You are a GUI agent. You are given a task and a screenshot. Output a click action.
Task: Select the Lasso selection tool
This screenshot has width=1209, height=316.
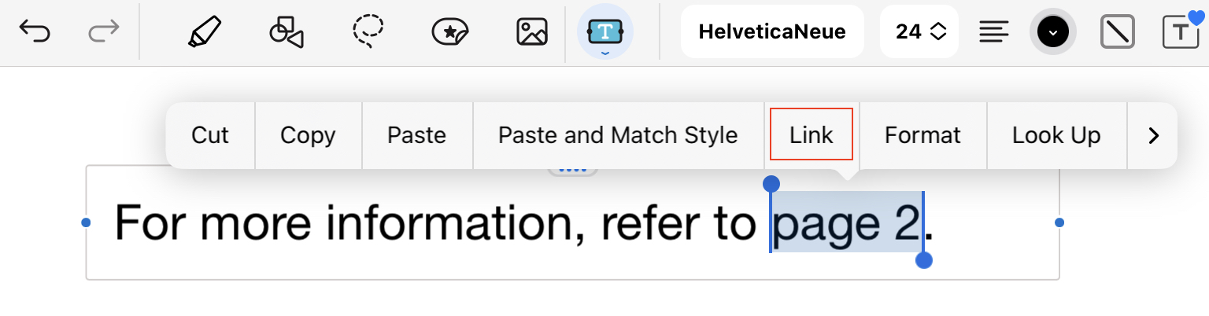[368, 31]
